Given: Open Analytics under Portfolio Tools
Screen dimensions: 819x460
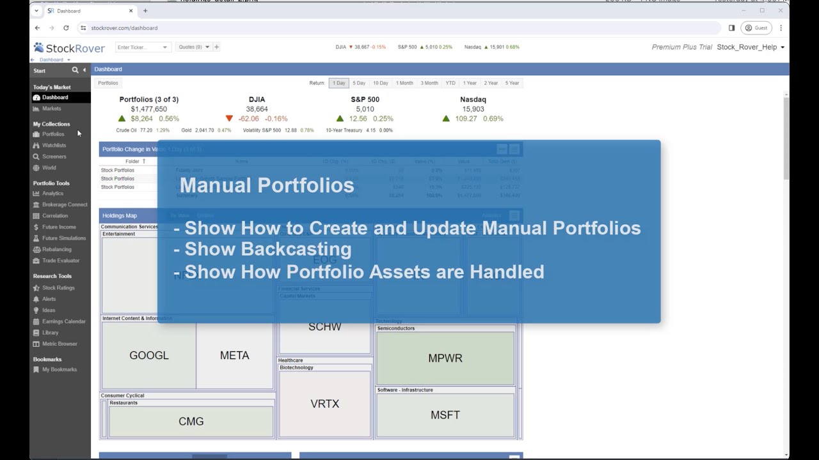Looking at the screenshot, I should tap(52, 194).
